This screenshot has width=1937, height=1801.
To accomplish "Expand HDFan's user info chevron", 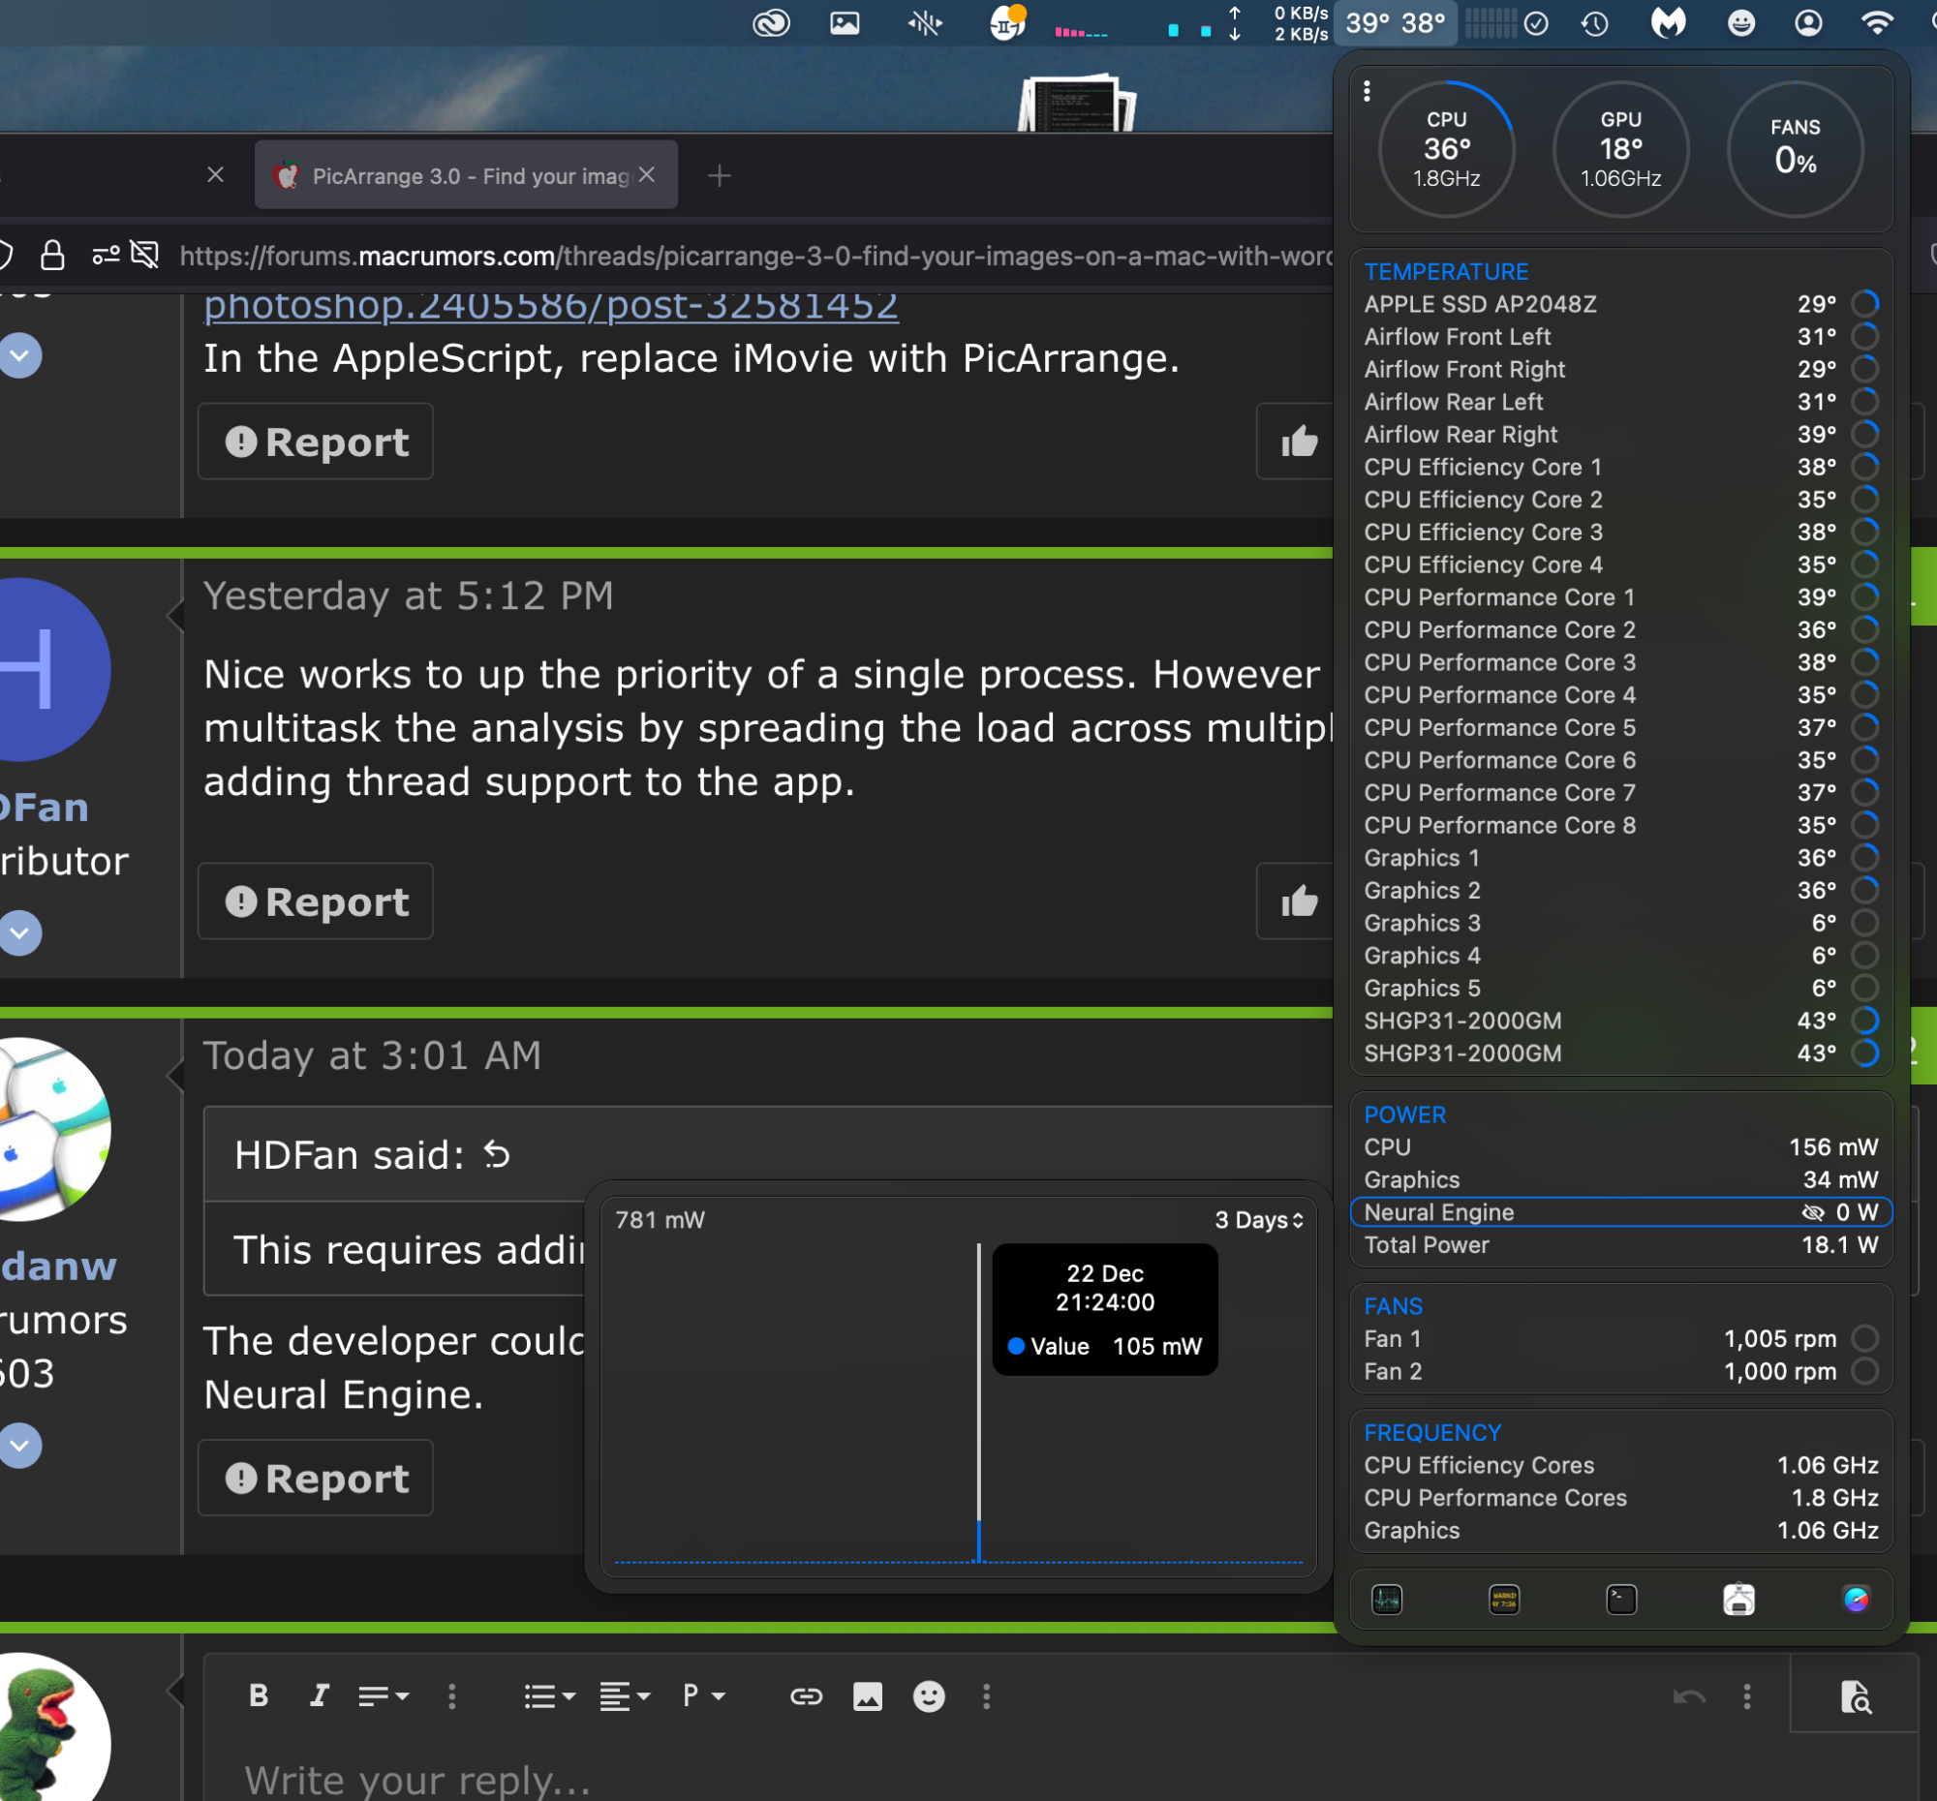I will pos(20,933).
